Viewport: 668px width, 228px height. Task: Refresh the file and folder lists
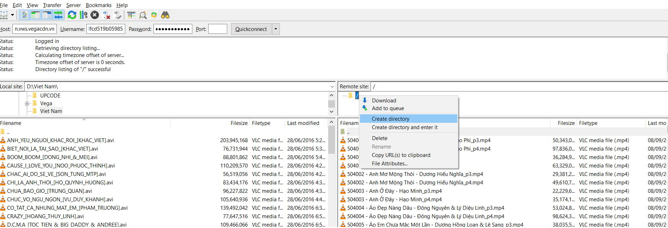pyautogui.click(x=72, y=15)
